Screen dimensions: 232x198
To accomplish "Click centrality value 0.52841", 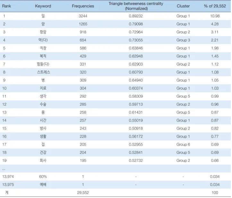I will coord(136,152).
